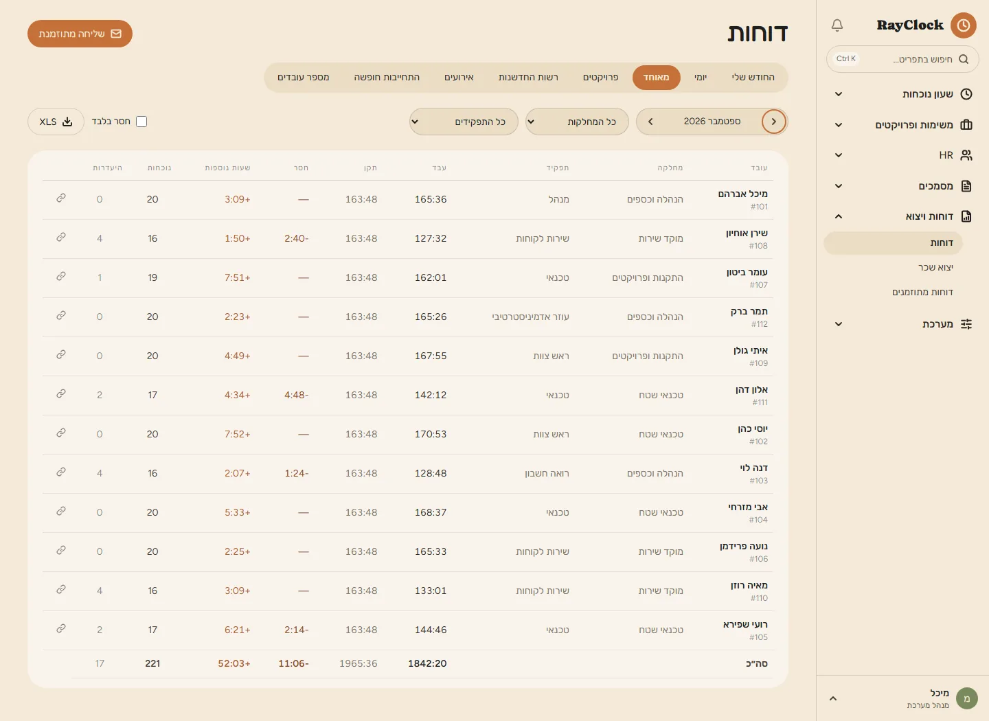The width and height of the screenshot is (989, 721).
Task: Select the רשות החדשנות tab
Action: pyautogui.click(x=528, y=78)
